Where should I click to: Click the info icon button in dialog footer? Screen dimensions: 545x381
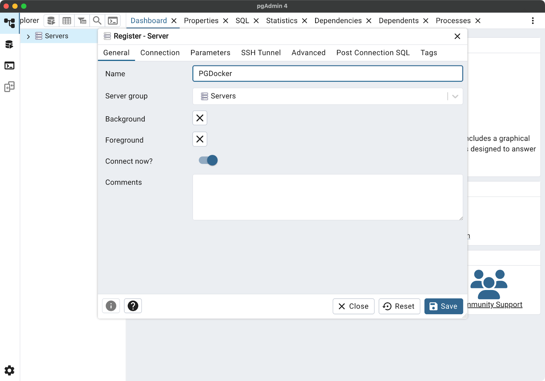111,306
